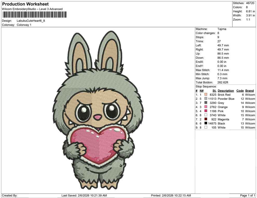Click the barcode under the studio title
Image resolution: width=257 pixels, height=198 pixels.
35,15
